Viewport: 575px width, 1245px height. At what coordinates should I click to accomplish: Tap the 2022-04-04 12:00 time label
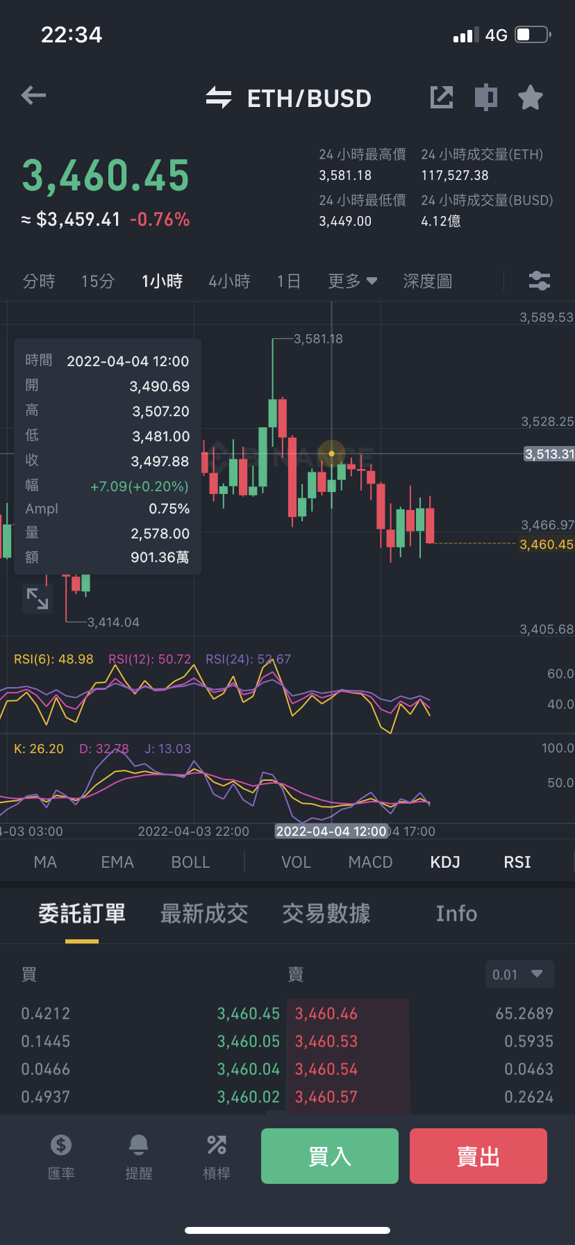pos(331,832)
